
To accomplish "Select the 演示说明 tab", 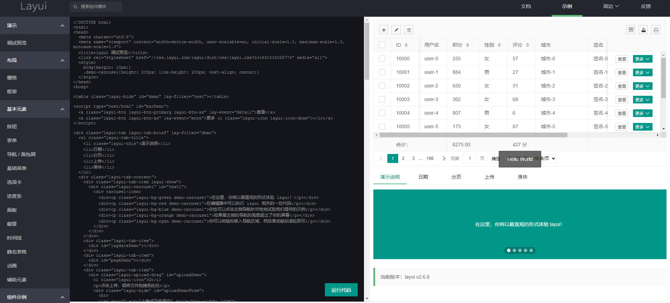I will (390, 177).
